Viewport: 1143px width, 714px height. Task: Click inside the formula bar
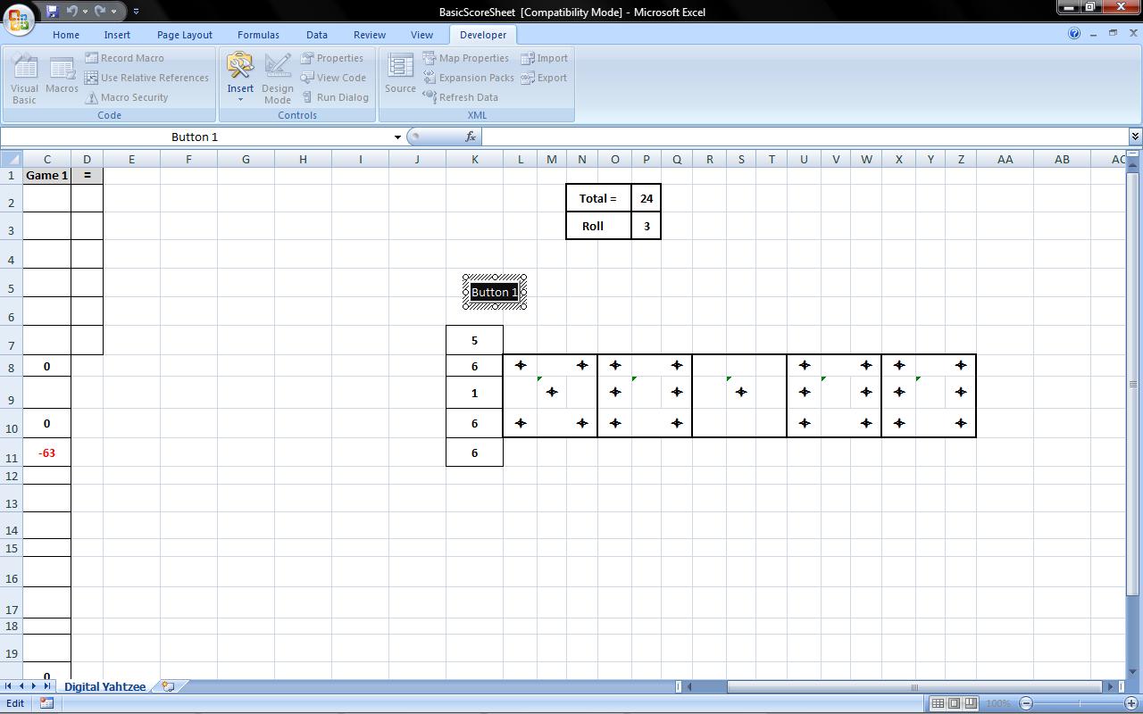[x=805, y=137]
